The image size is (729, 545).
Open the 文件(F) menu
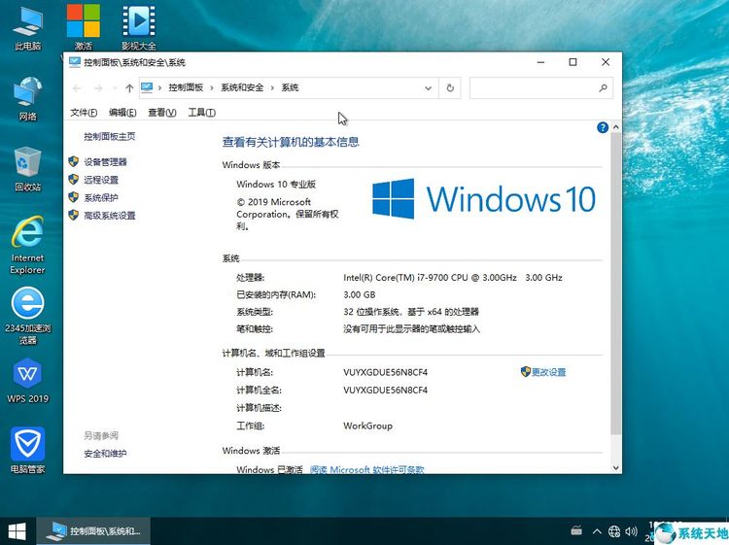pos(84,113)
